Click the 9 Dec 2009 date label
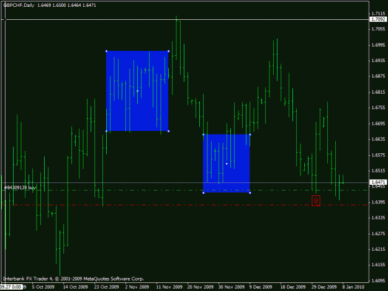This screenshot has width=388, height=291. [261, 287]
